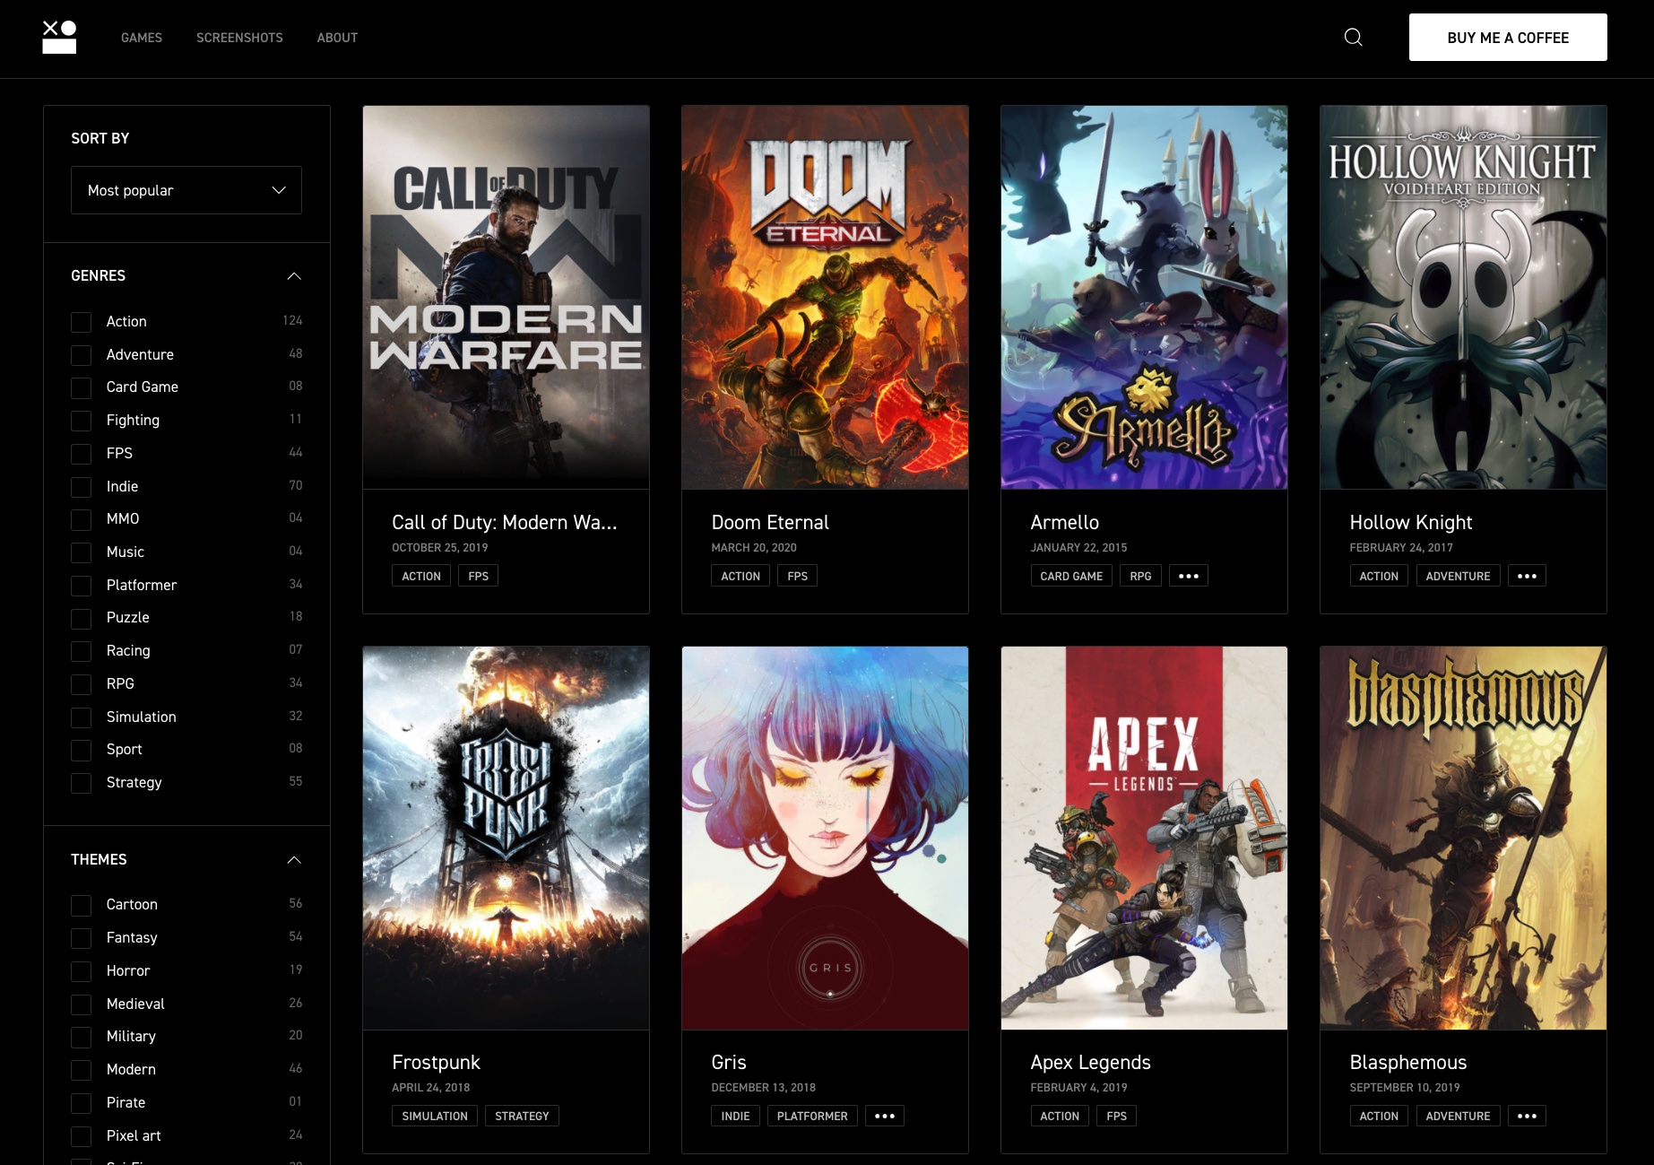Collapse the Genres filter section
Image resolution: width=1654 pixels, height=1165 pixels.
click(294, 275)
